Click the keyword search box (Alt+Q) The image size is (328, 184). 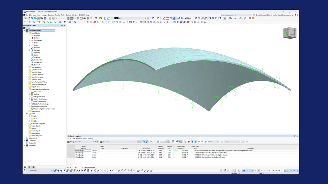(234, 15)
